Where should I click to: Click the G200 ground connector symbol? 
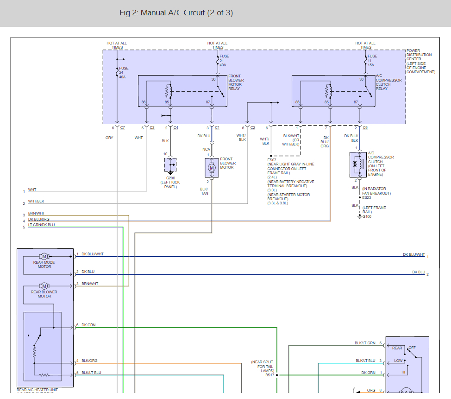tap(170, 166)
